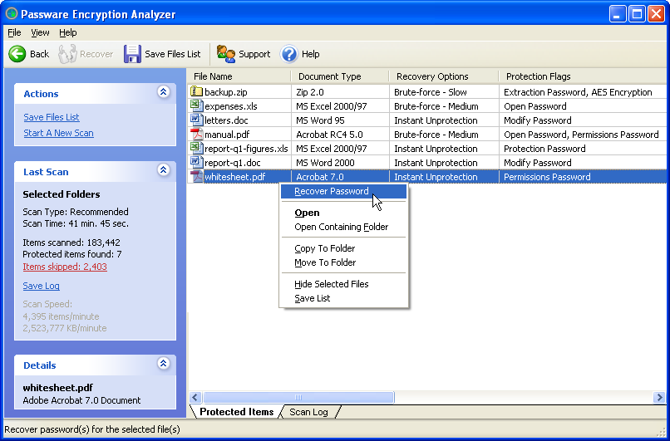
Task: Open the File menu
Action: click(x=14, y=32)
